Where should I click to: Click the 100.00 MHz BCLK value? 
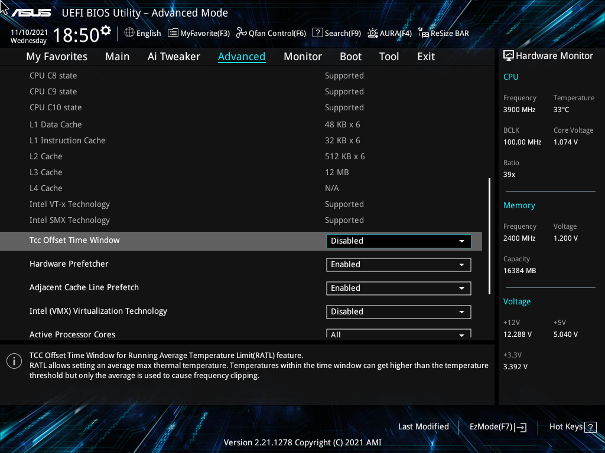[x=522, y=142]
